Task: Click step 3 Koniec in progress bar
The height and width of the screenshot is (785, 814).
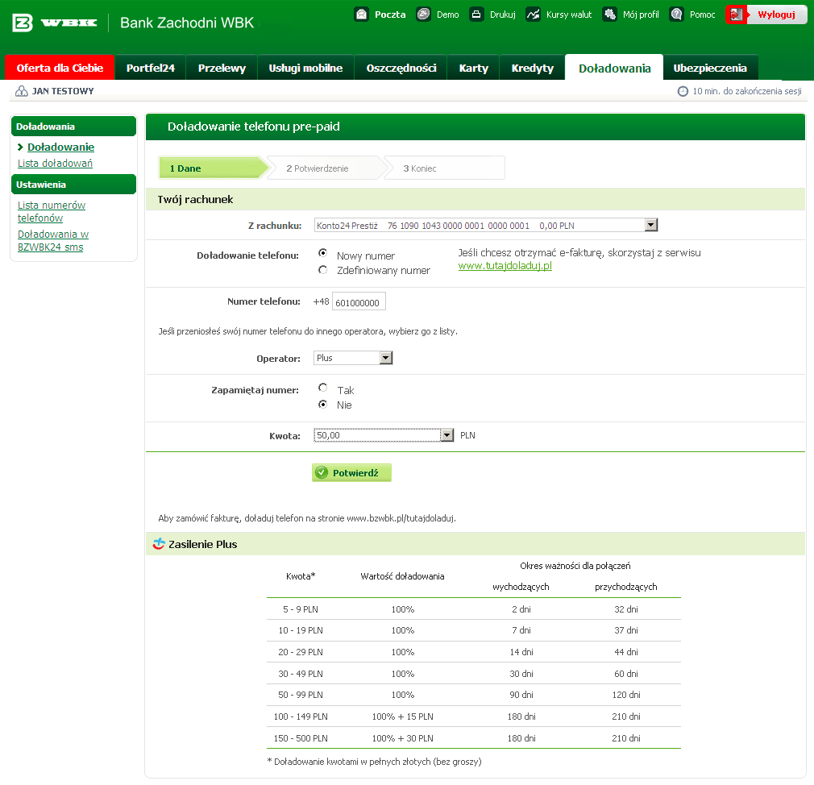Action: coord(444,168)
